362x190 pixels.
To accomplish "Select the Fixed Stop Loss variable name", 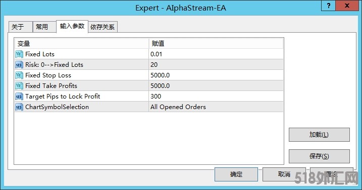I will pyautogui.click(x=48, y=75).
